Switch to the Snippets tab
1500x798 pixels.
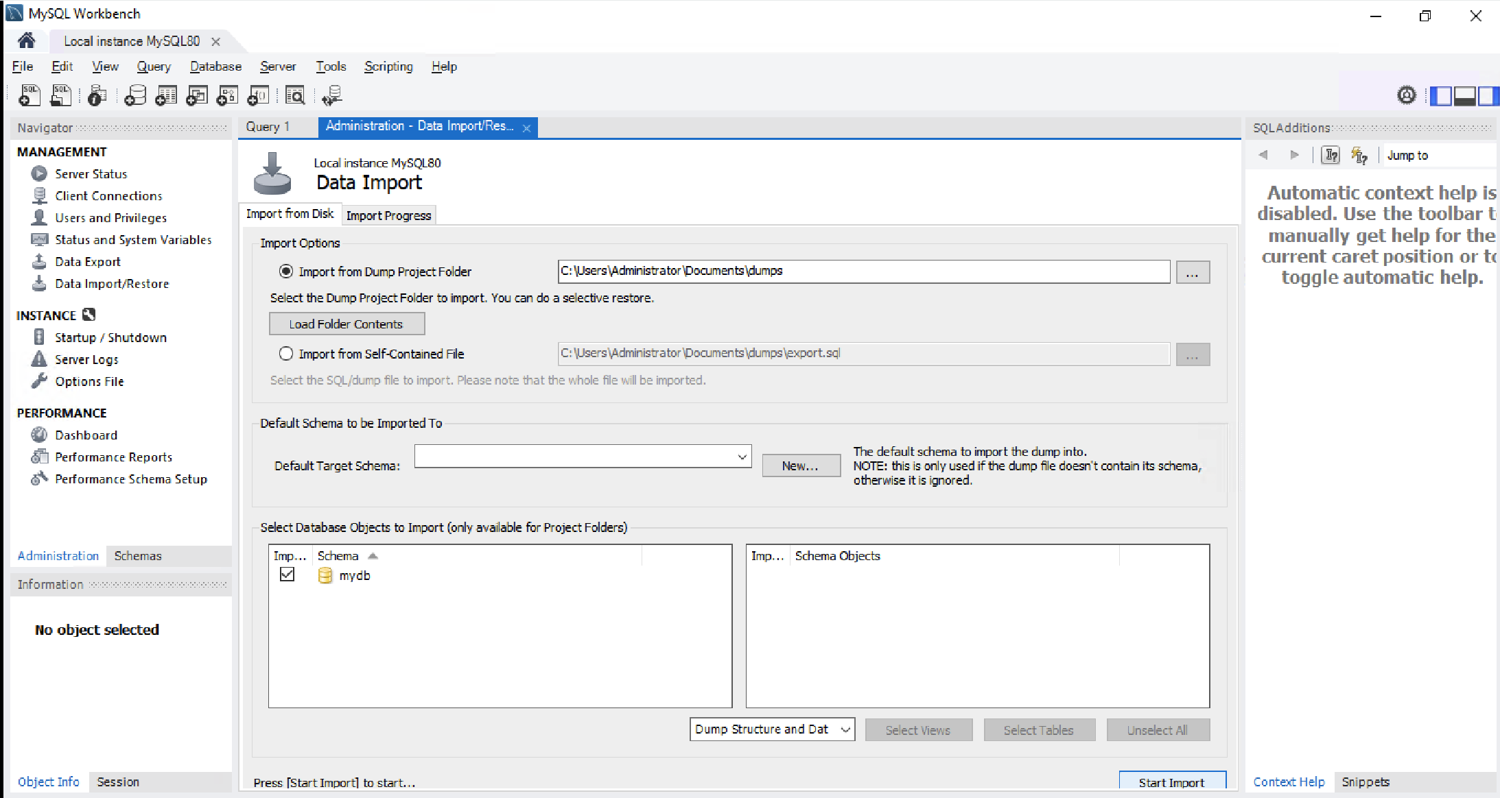pos(1366,782)
